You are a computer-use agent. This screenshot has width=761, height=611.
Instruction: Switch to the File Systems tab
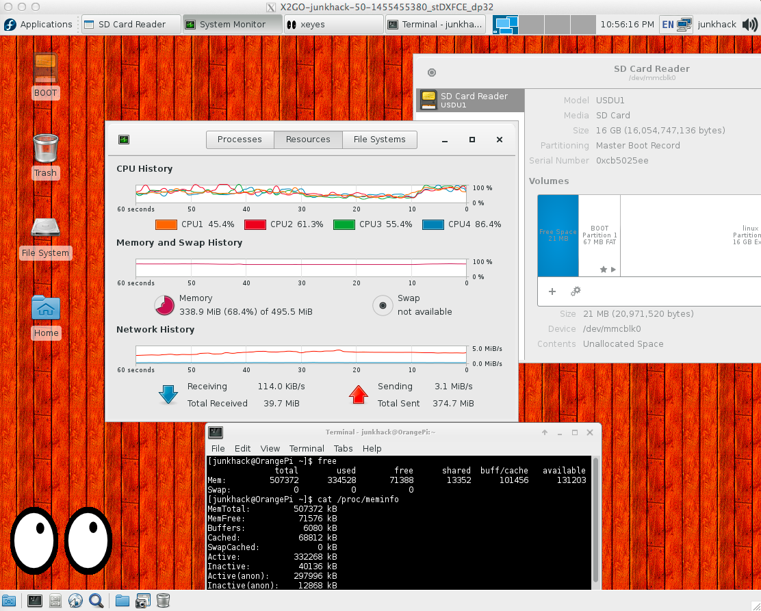tap(379, 140)
